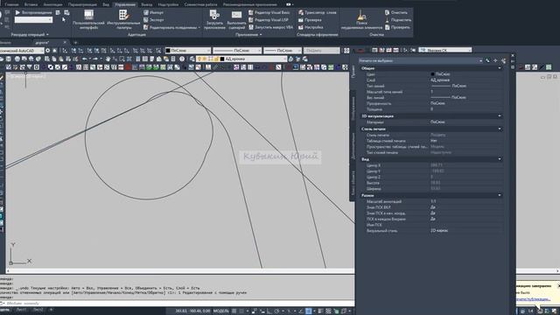Screen dimensions: 560x315
Task: Open Редактор Visual LISP
Action: tap(269, 20)
